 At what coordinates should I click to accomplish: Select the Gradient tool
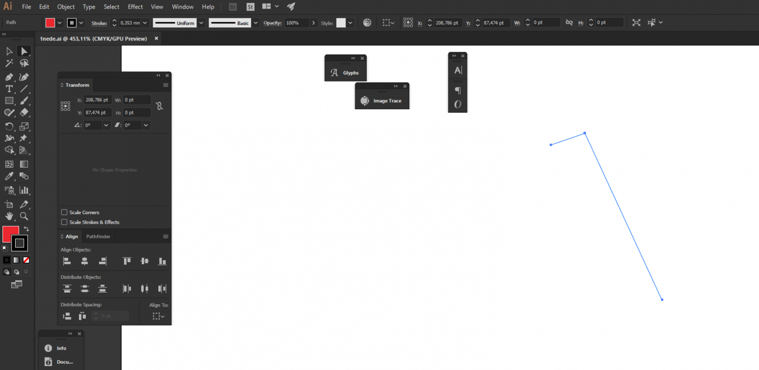(24, 164)
